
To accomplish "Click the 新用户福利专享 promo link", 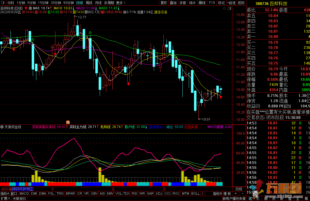I will (234, 199).
